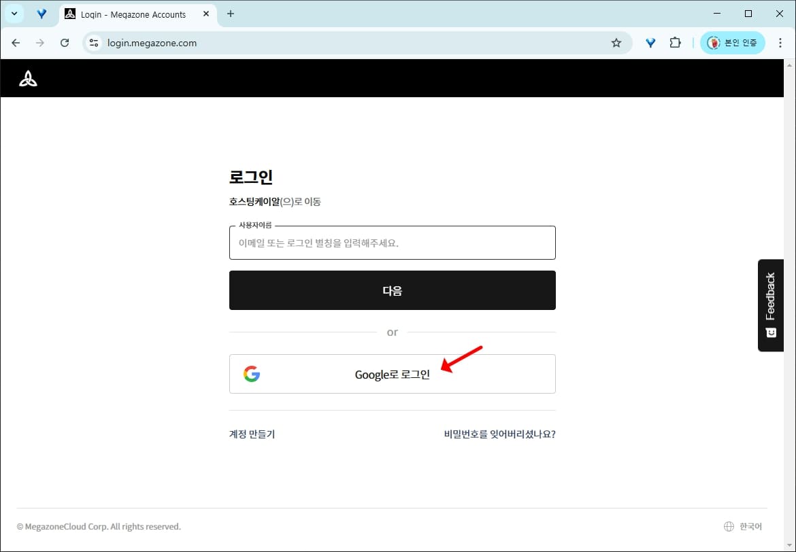The image size is (796, 552).
Task: Click the 로그인 heading
Action: 251,177
